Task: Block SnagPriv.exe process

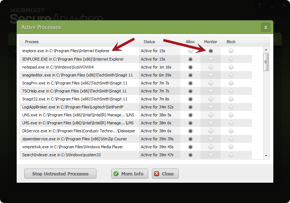Action: coord(231,83)
